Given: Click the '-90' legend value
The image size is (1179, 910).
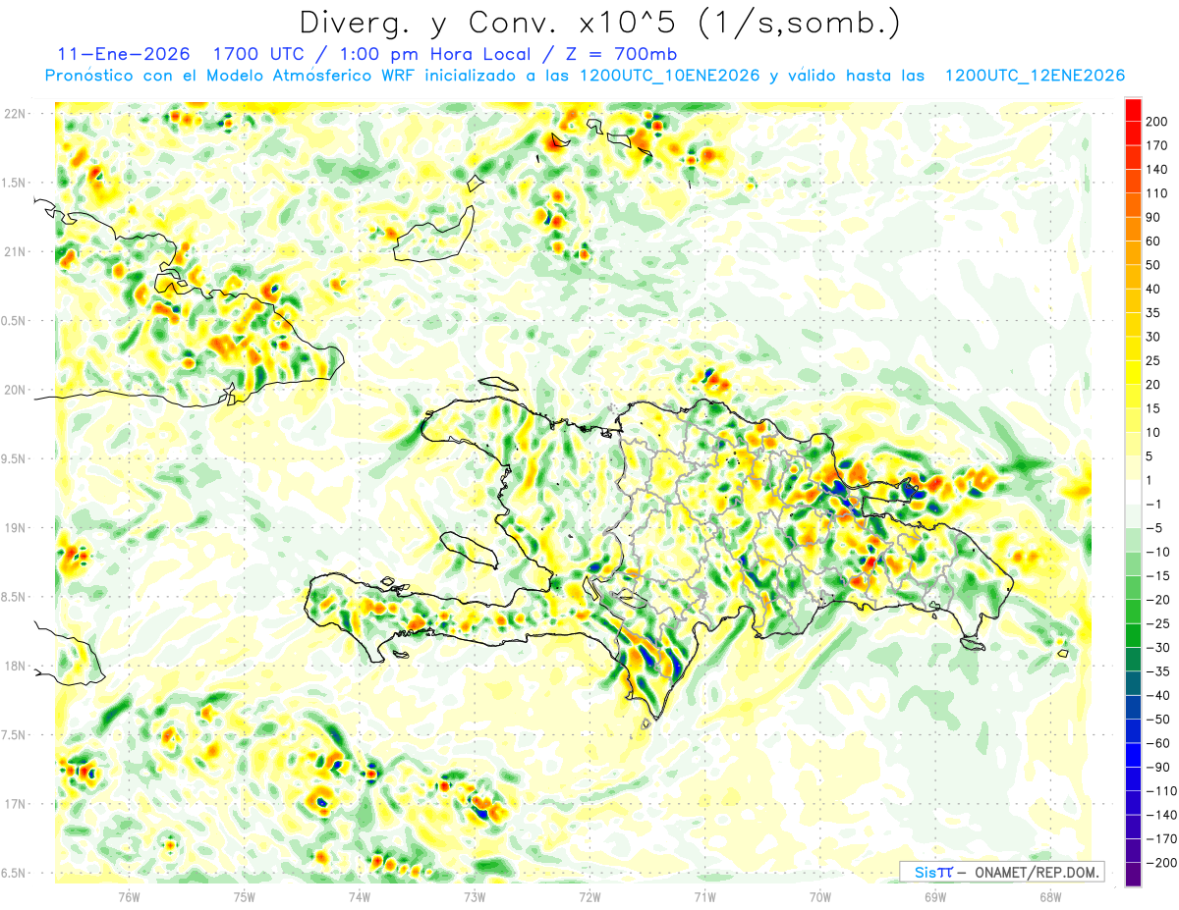Looking at the screenshot, I should point(1160,768).
